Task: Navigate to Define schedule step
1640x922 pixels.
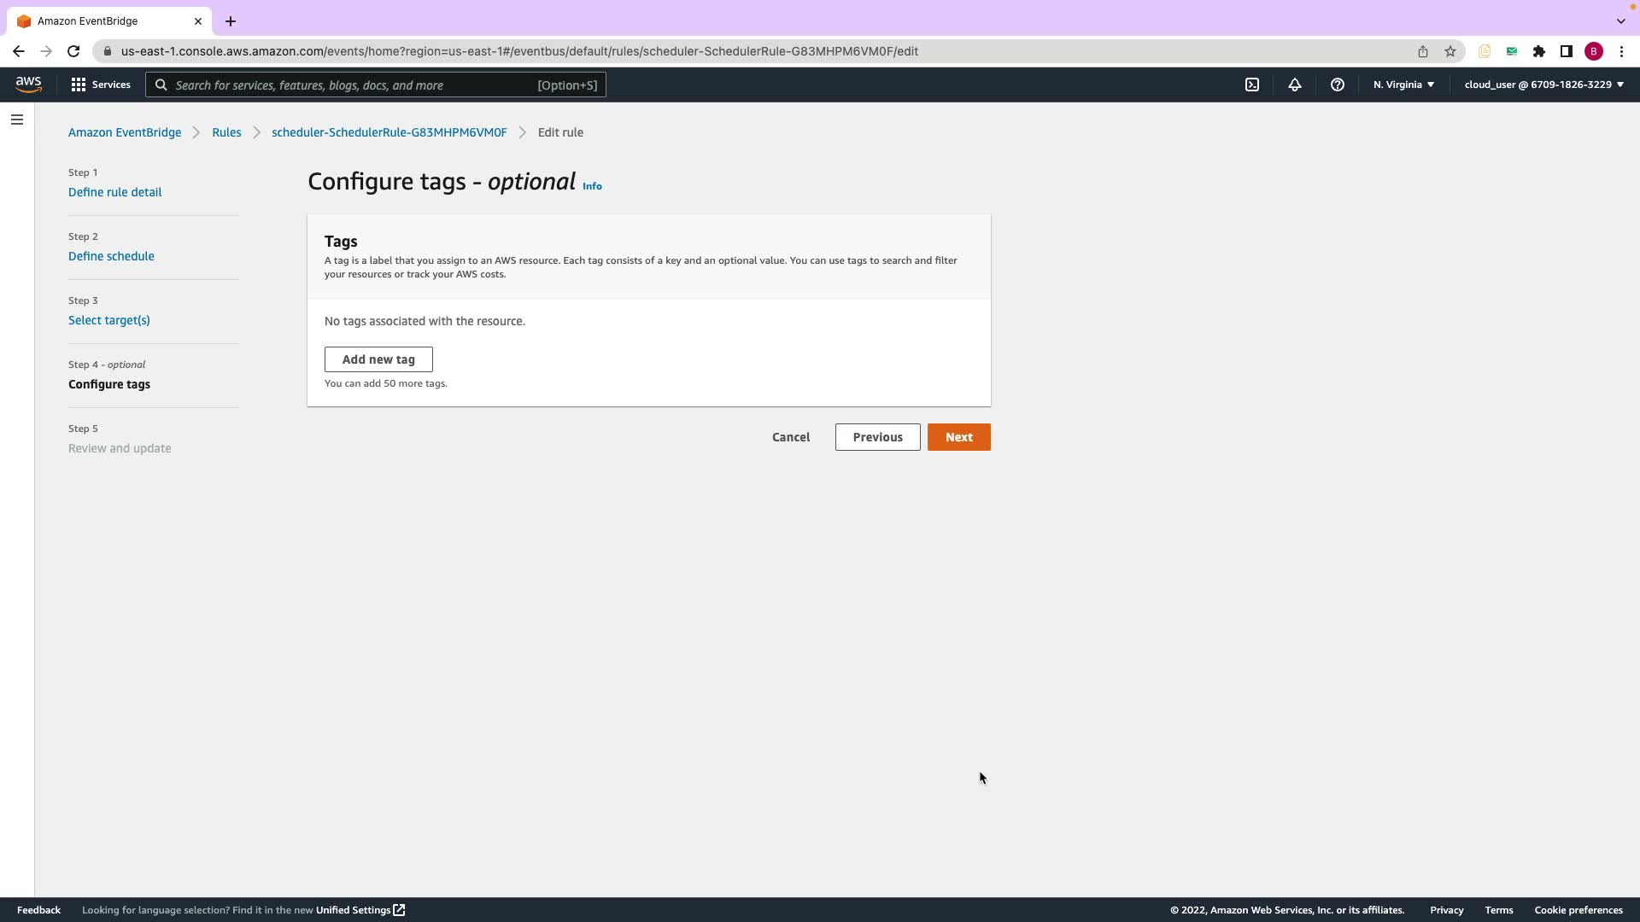Action: 111,256
